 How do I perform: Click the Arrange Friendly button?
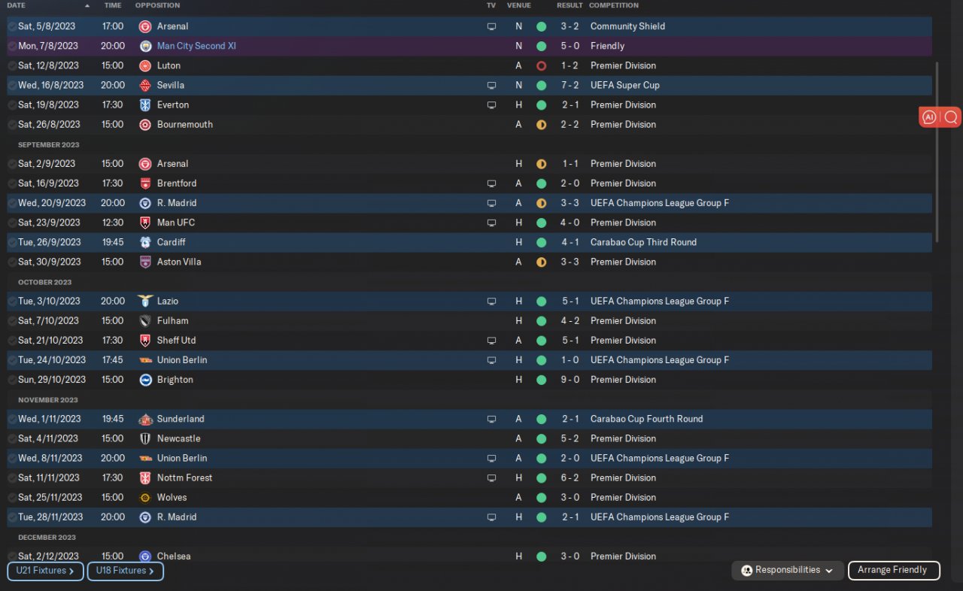(894, 571)
